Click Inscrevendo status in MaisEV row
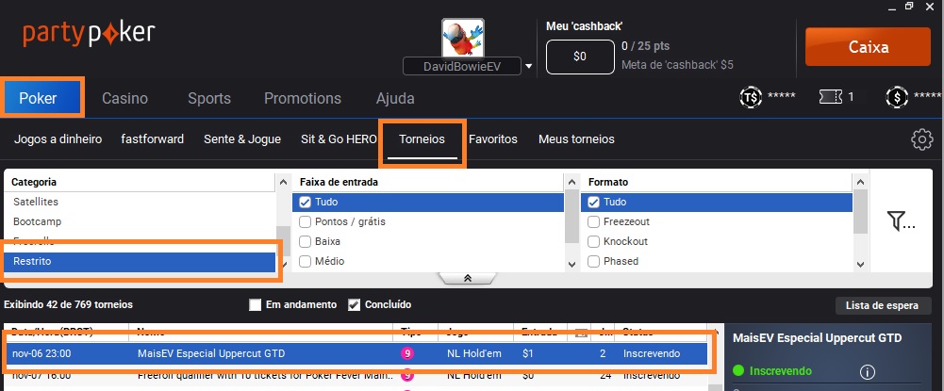This screenshot has width=944, height=391. [x=652, y=353]
